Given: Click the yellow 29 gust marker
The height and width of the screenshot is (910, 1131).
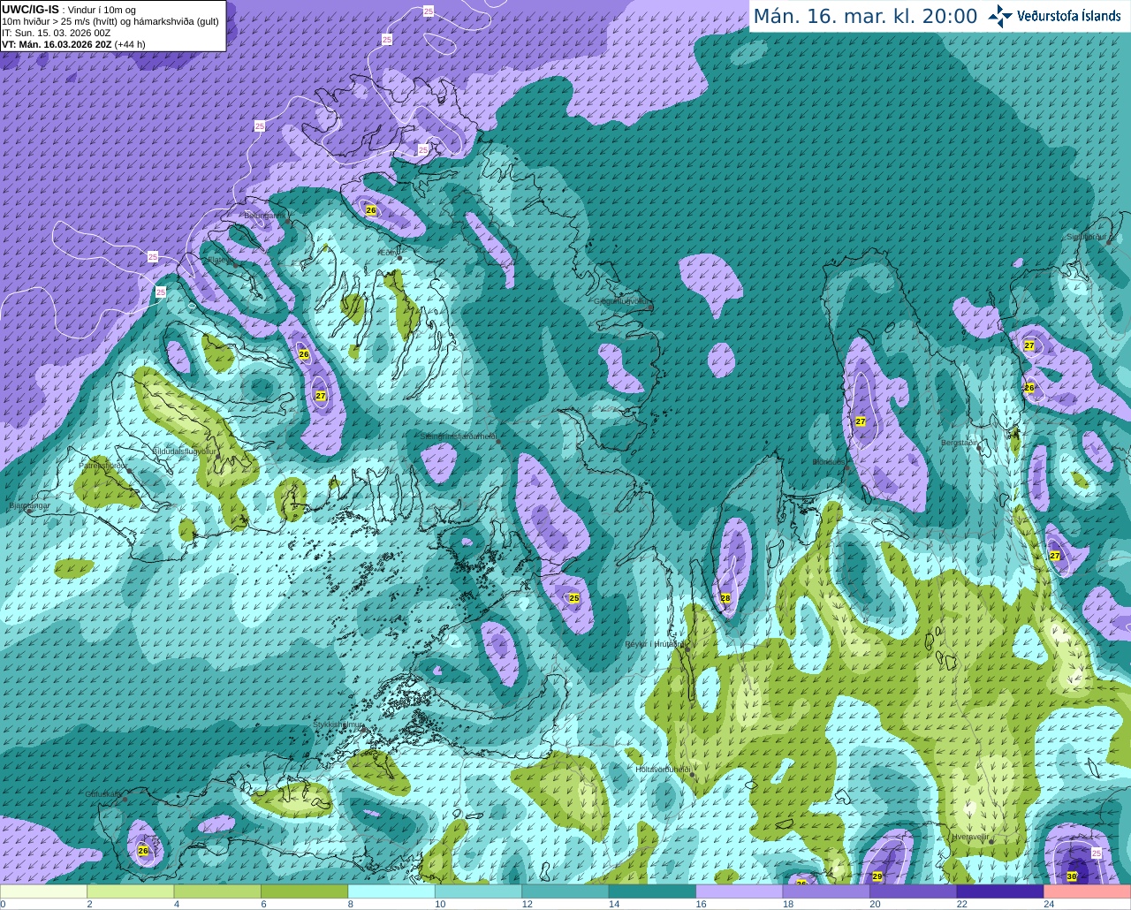Looking at the screenshot, I should [877, 876].
